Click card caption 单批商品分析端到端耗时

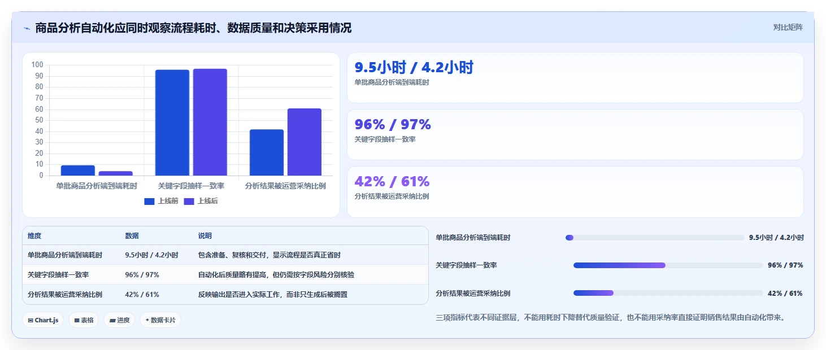point(392,82)
